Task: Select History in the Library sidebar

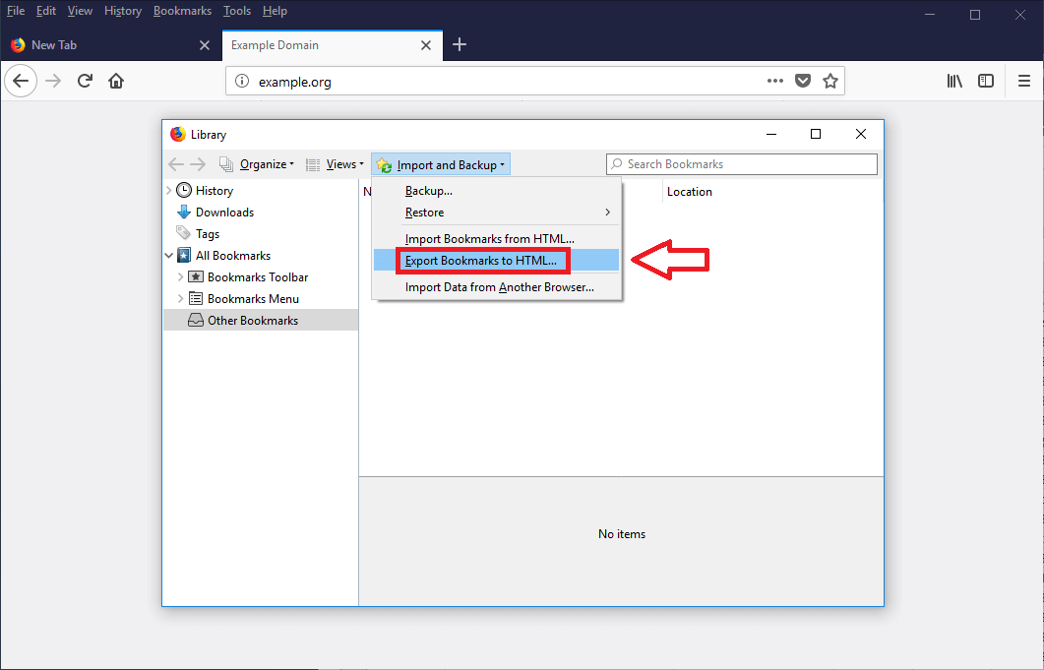Action: [x=215, y=191]
